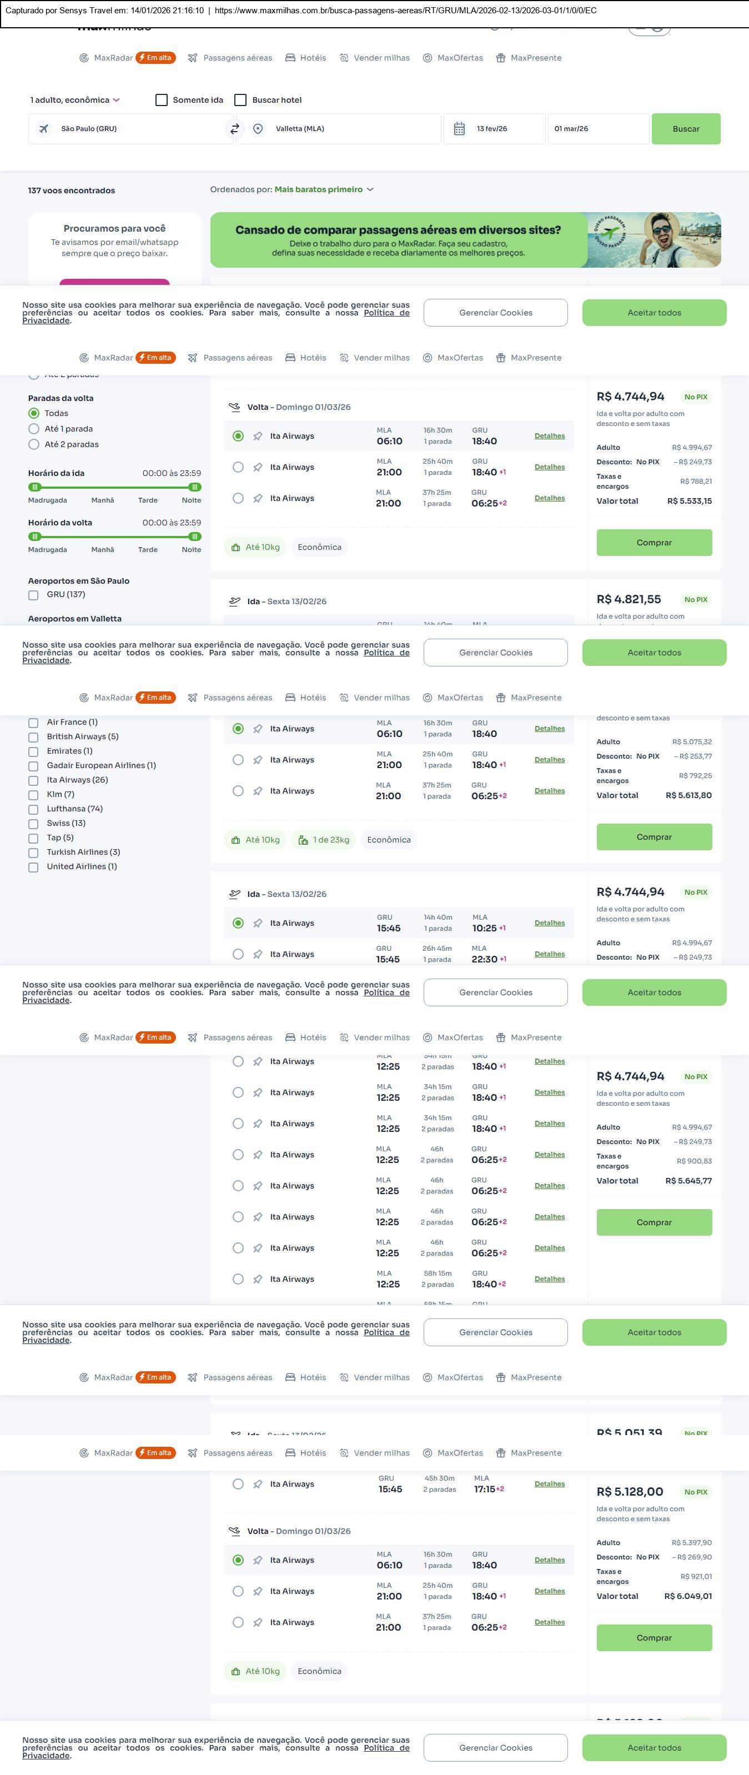
Task: Click the airplane icon in the São Paulo field
Action: click(x=43, y=129)
